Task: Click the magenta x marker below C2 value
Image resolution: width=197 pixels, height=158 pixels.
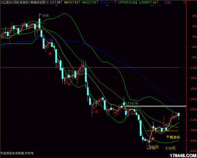Action: pos(56,5)
